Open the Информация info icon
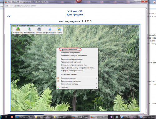The width and height of the screenshot is (156, 119). [50, 29]
